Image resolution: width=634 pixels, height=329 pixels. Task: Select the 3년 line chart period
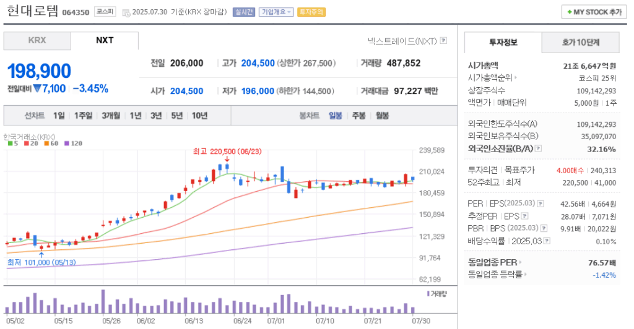156,116
